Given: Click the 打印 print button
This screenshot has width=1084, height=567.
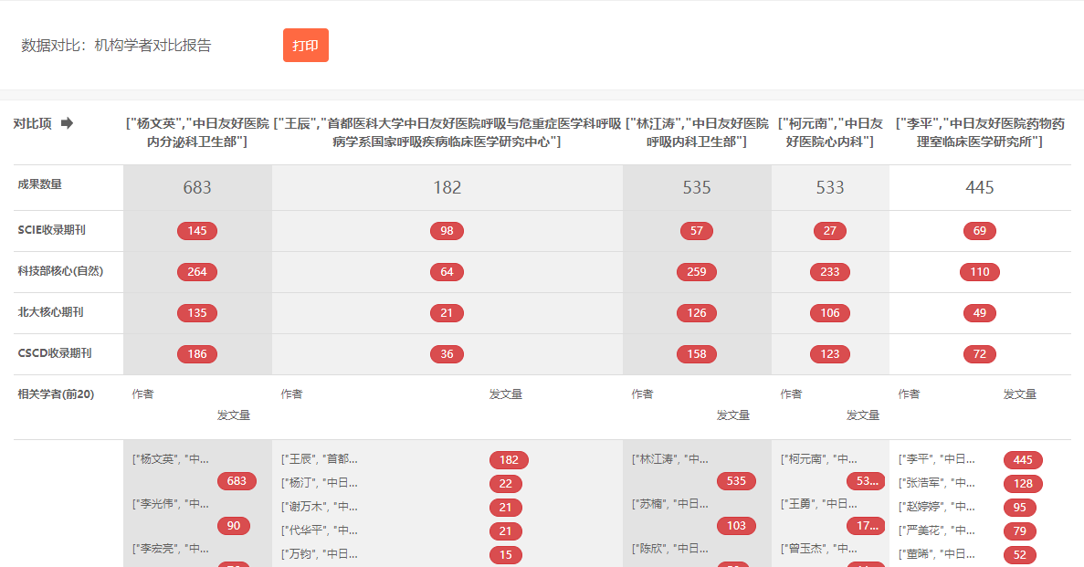Looking at the screenshot, I should [x=305, y=46].
